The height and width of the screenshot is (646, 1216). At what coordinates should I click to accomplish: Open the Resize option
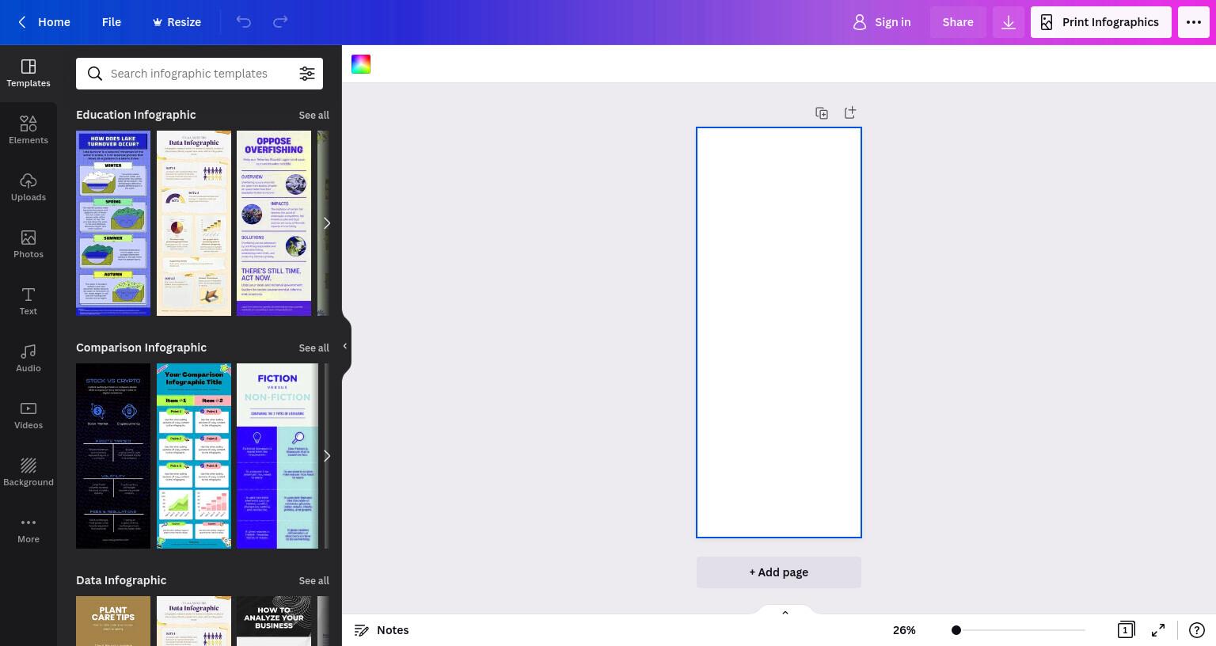click(x=177, y=22)
